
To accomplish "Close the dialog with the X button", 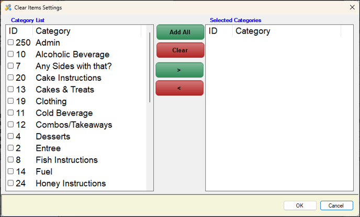I will 352,7.
